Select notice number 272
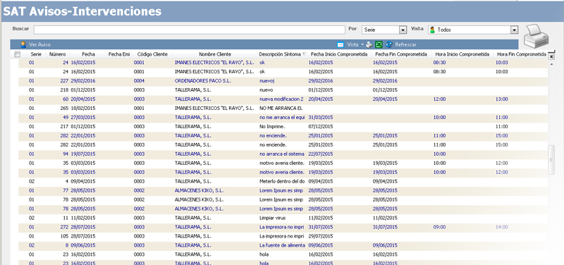Image resolution: width=564 pixels, height=265 pixels. point(64,227)
